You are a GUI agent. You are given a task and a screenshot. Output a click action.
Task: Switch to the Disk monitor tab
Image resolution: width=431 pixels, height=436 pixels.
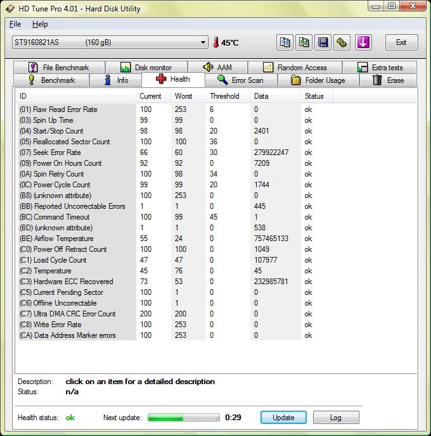point(146,67)
